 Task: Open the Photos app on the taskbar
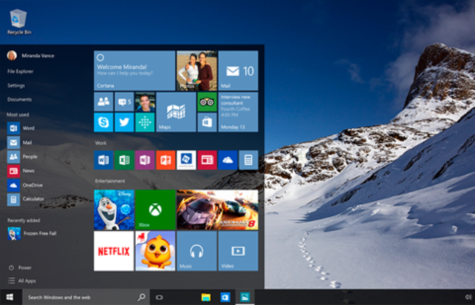coord(245,298)
